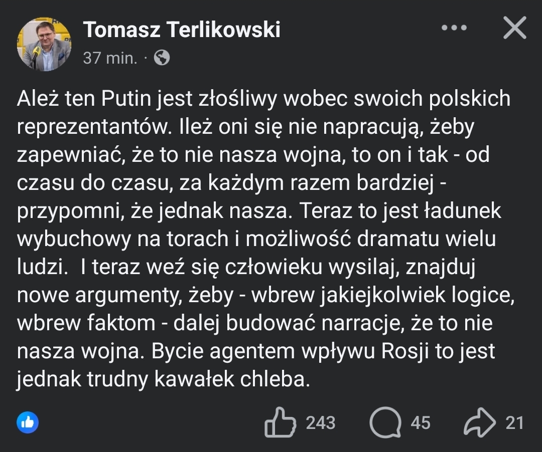Image resolution: width=542 pixels, height=452 pixels.
Task: Click the 21 shares count
Action: tap(514, 422)
